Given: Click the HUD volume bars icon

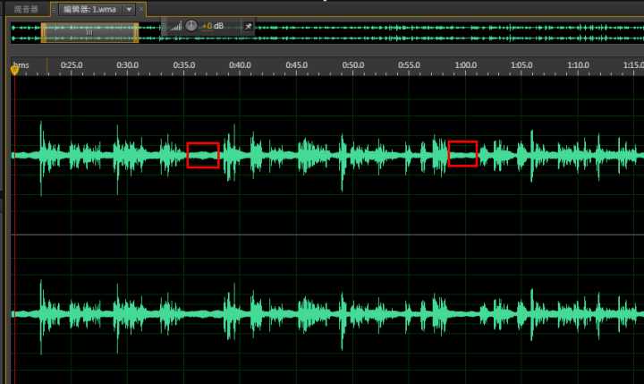Looking at the screenshot, I should [176, 26].
